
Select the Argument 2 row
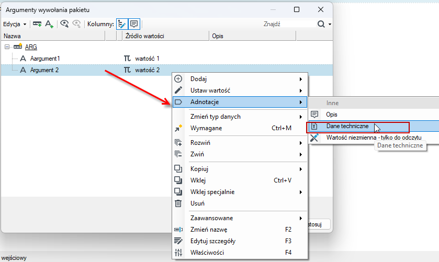pos(166,70)
